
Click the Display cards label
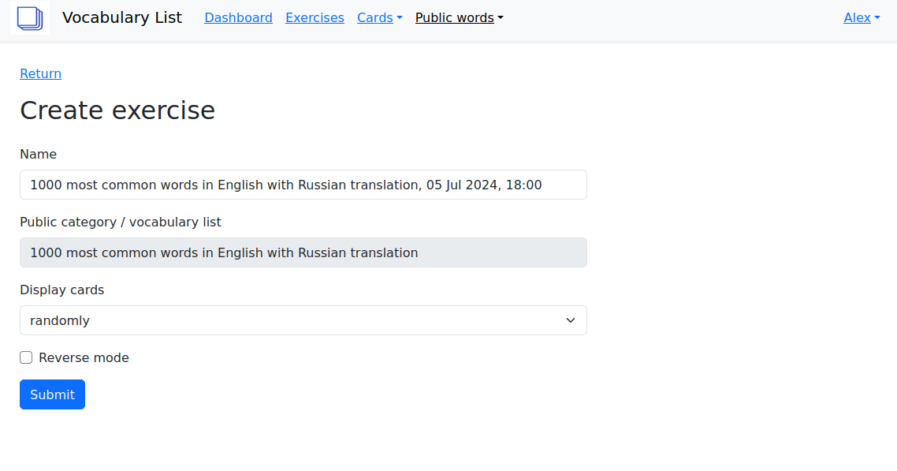click(x=61, y=290)
